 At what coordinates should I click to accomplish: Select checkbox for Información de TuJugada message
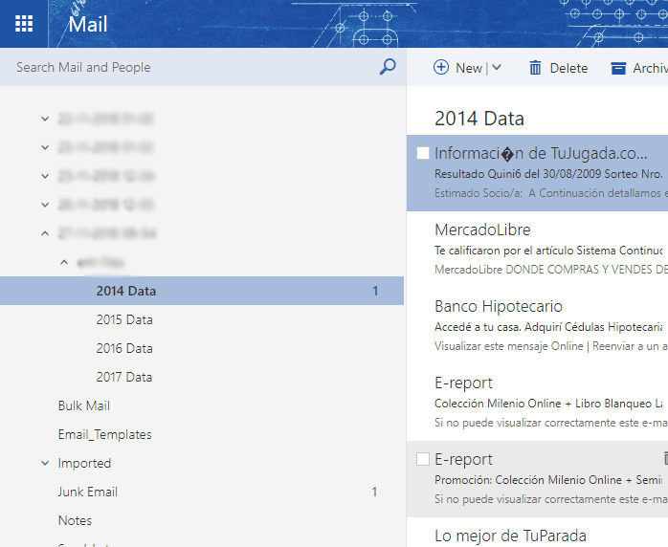coord(423,153)
